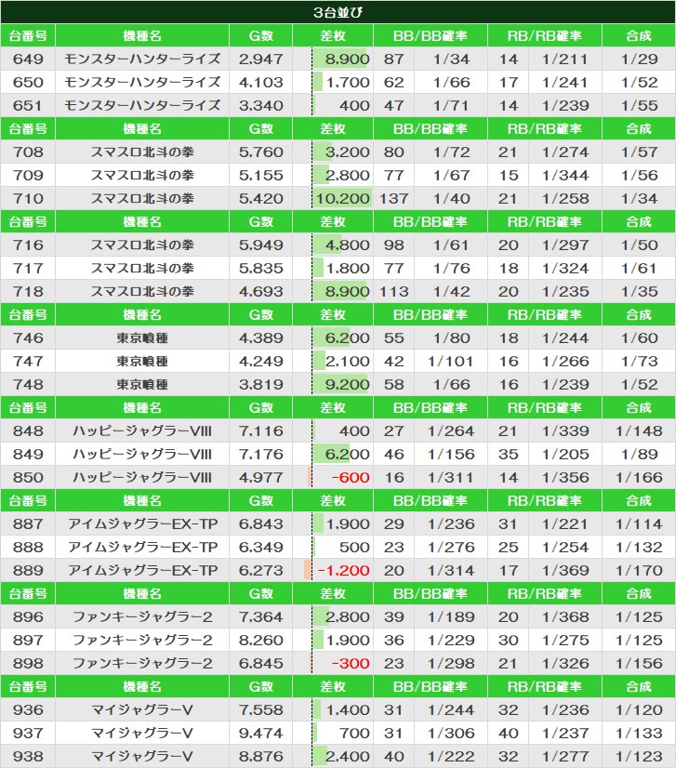Click アイムジャグラーEX-TP name in row 887
Viewport: 676px width, 768px height.
pos(142,524)
